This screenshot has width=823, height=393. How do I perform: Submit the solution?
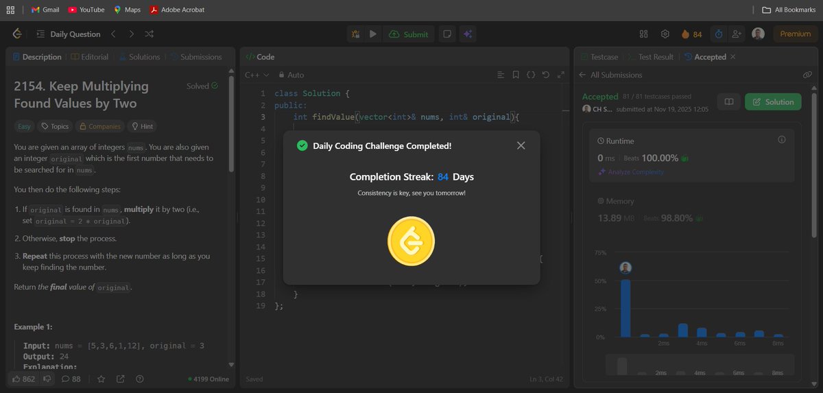408,34
